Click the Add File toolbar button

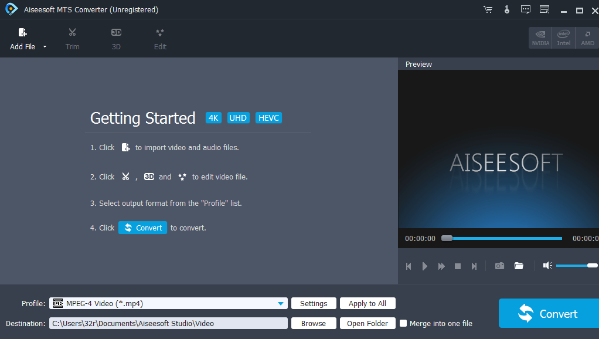point(22,39)
